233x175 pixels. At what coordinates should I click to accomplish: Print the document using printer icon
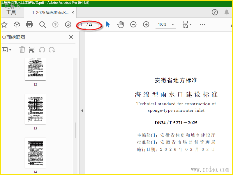[x=29, y=24]
